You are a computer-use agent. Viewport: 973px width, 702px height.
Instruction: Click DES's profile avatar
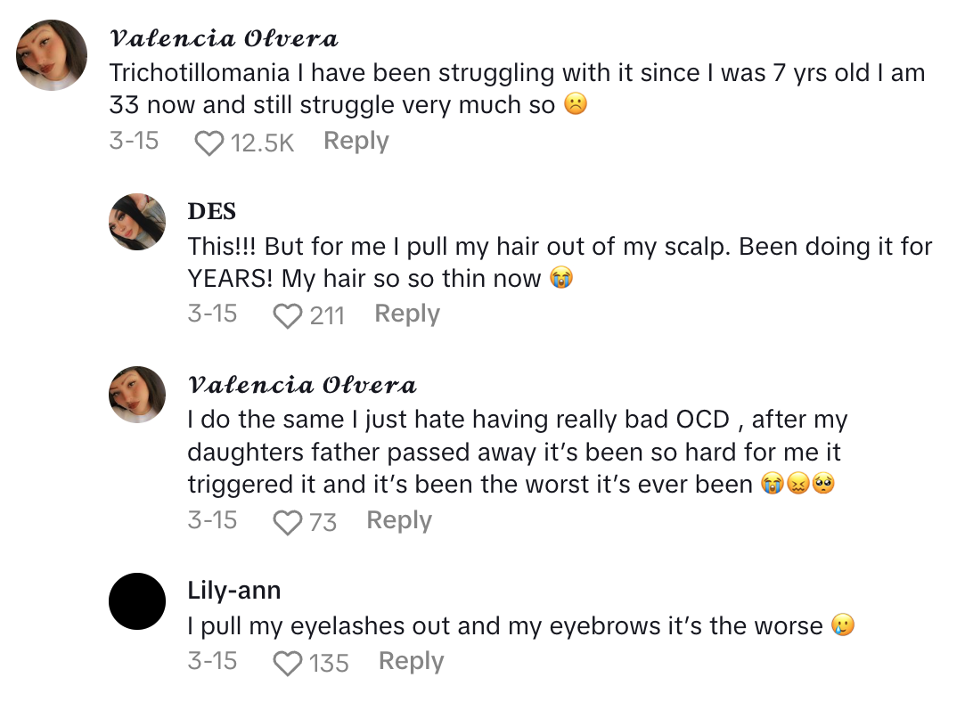pyautogui.click(x=137, y=222)
